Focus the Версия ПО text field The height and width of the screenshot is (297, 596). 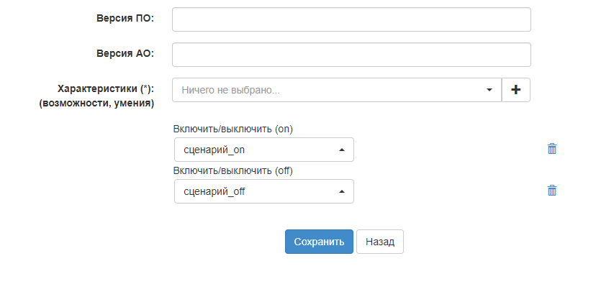(x=351, y=19)
